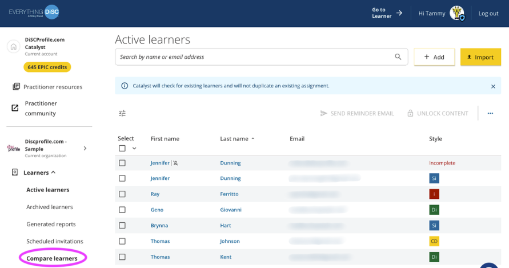Collapse the Learners menu section
The width and height of the screenshot is (509, 268).
click(53, 173)
